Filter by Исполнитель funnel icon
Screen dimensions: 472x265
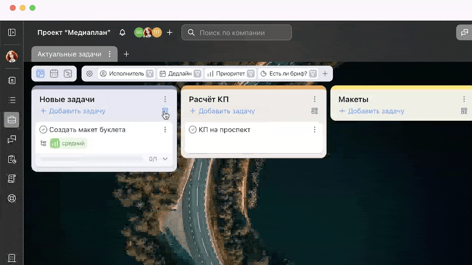pos(150,74)
